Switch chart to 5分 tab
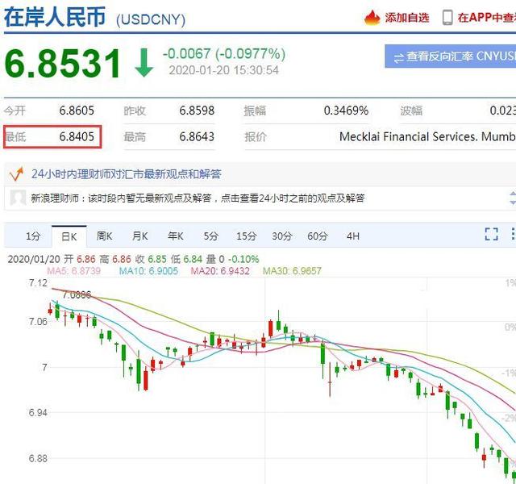Viewport: 516px width, 484px height. point(210,236)
